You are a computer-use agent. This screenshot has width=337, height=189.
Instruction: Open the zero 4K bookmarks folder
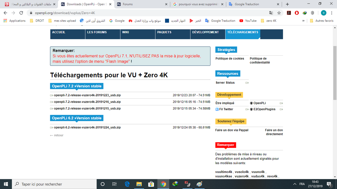(268, 21)
